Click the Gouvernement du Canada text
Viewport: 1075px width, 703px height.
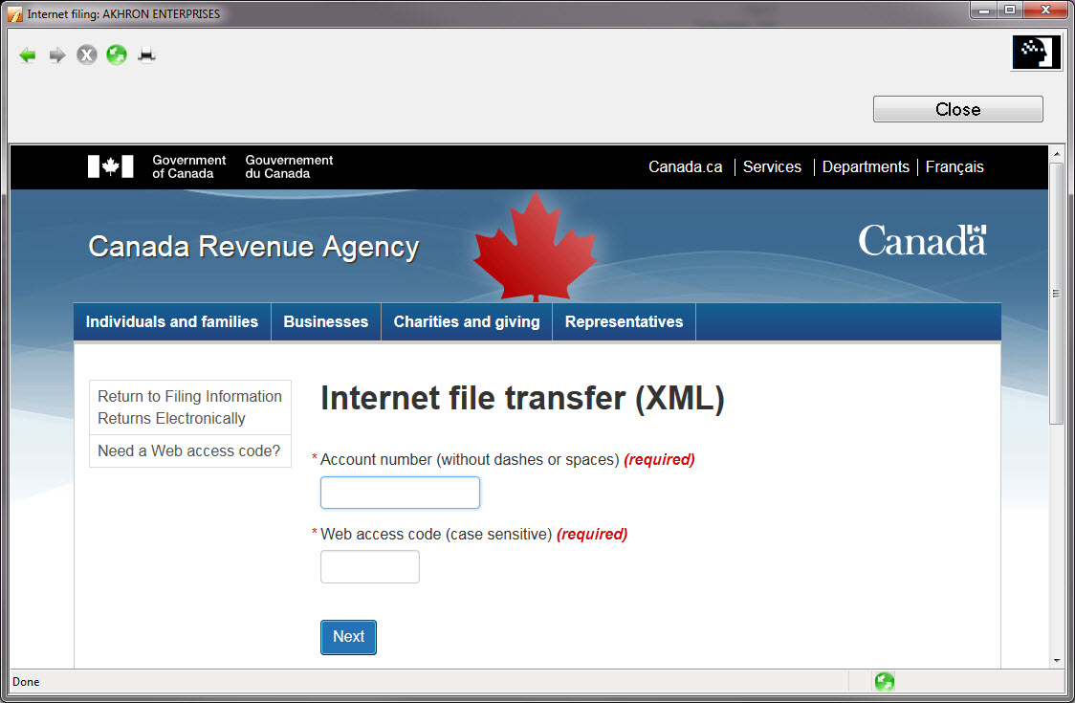pos(289,166)
